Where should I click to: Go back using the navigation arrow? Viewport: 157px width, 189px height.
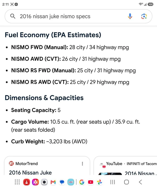pos(140,182)
